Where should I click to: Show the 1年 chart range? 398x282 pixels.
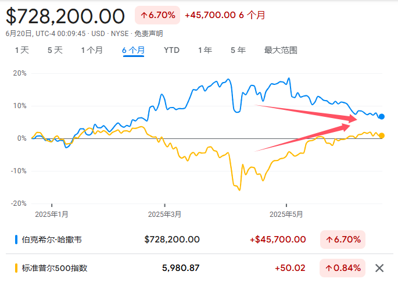pos(205,50)
